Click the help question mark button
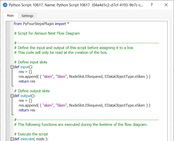Image resolution: width=174 pixels, height=141 pixels. click(152, 5)
